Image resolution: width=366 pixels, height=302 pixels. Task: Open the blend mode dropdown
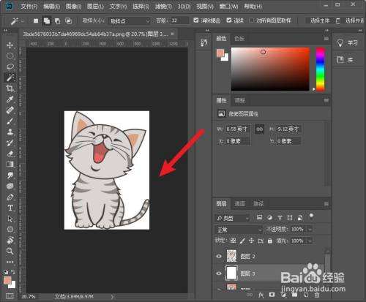pyautogui.click(x=239, y=230)
